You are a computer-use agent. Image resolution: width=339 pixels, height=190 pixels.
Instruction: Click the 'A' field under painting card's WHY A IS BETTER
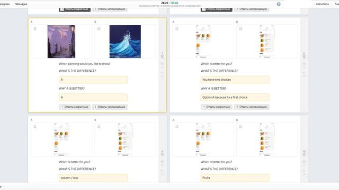pos(93,97)
